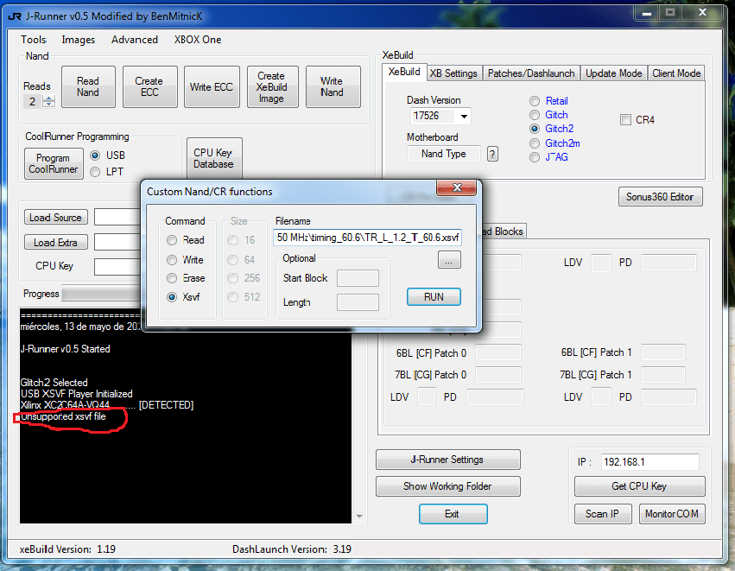Open the Patches/Dashlaunch tab
The height and width of the screenshot is (571, 735).
pyautogui.click(x=531, y=73)
